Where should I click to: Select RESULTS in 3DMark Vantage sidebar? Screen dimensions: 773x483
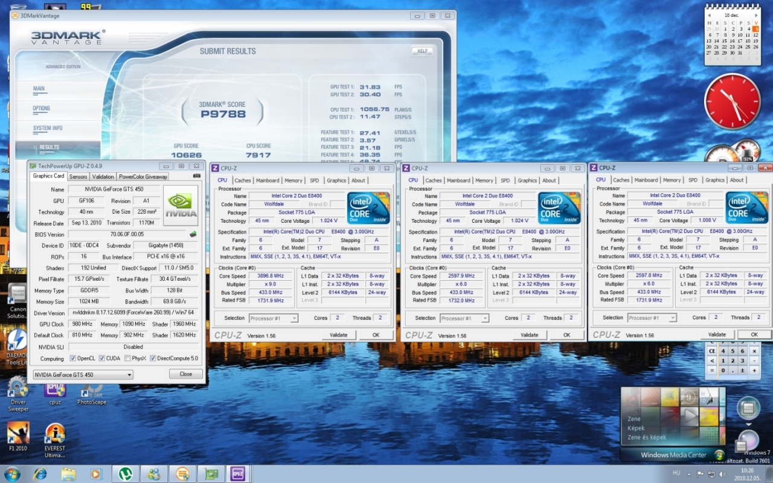(49, 147)
